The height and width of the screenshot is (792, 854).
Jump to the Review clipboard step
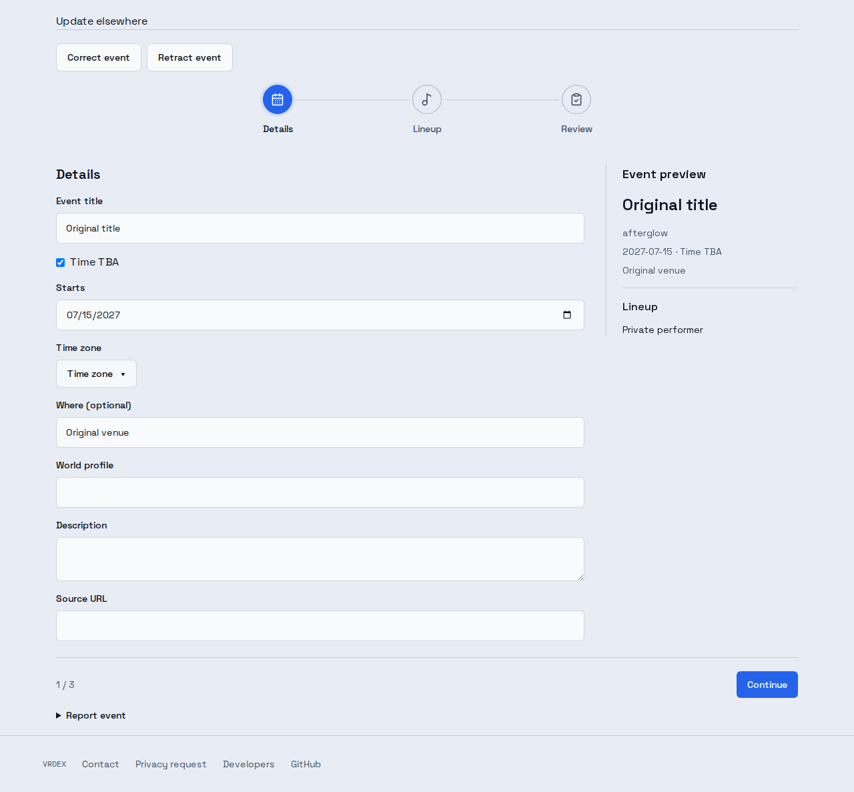point(576,99)
